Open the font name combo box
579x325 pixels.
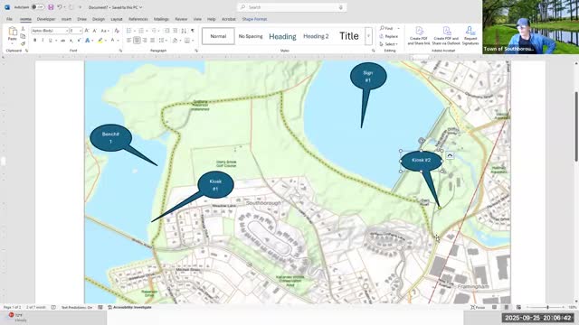tap(50, 31)
